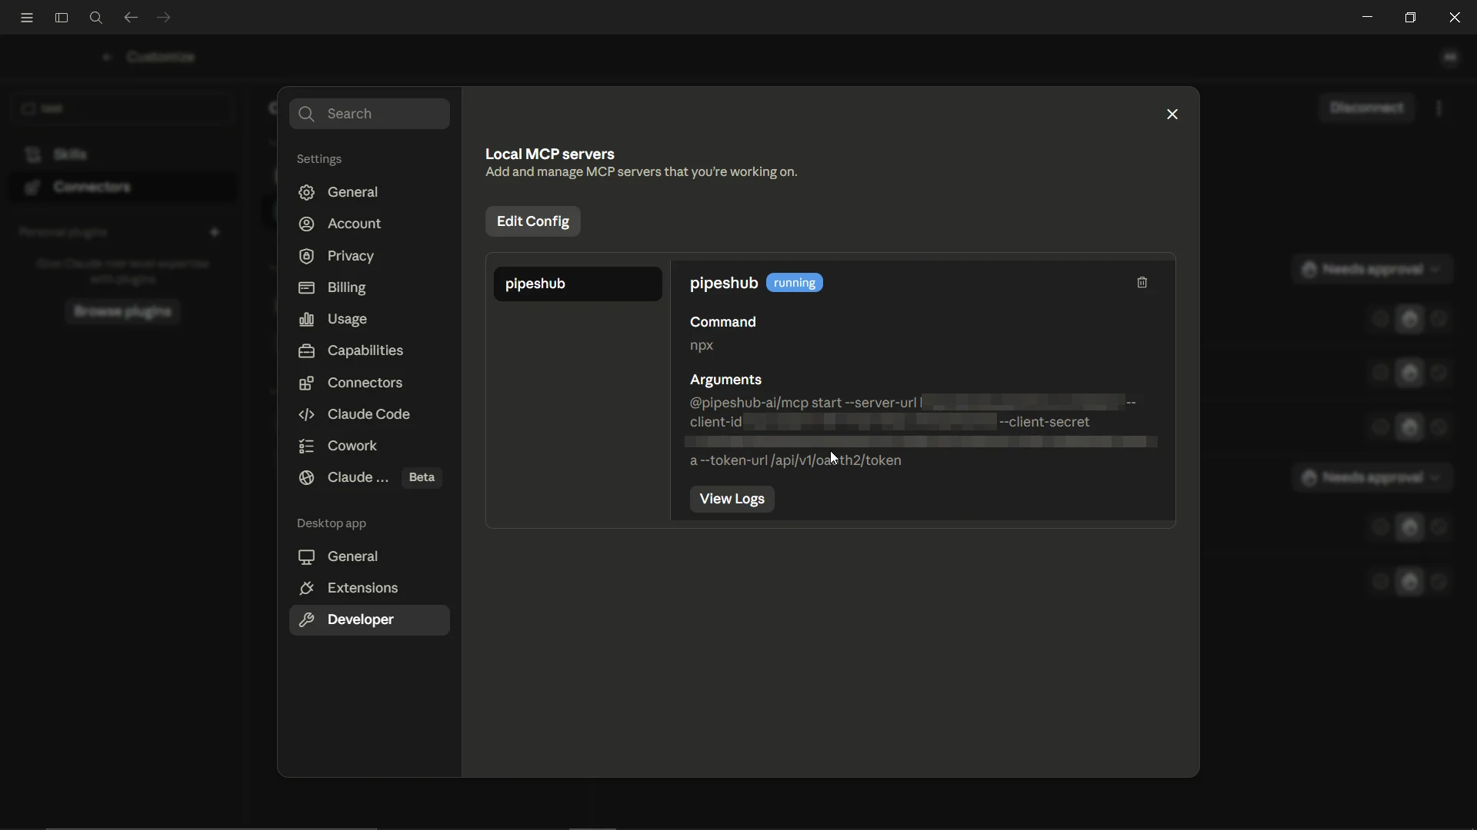The height and width of the screenshot is (830, 1477).
Task: Expand the second Needs approval dropdown
Action: coord(1372,478)
